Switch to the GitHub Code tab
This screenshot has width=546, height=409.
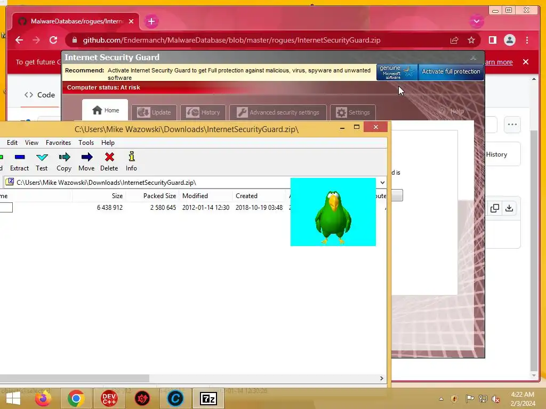tap(39, 95)
